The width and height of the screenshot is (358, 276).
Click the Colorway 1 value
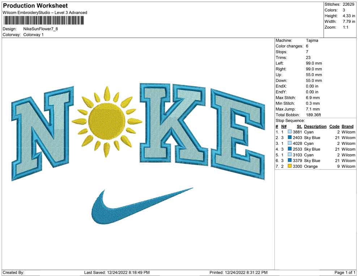[33, 35]
